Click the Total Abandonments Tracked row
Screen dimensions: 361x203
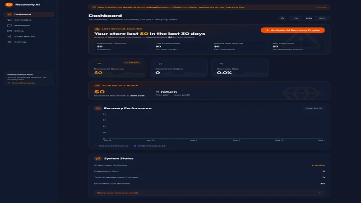point(209,177)
